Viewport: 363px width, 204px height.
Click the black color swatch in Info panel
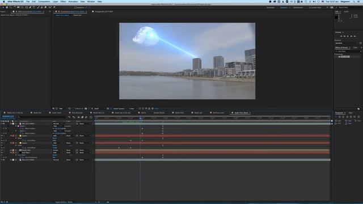coord(336,18)
